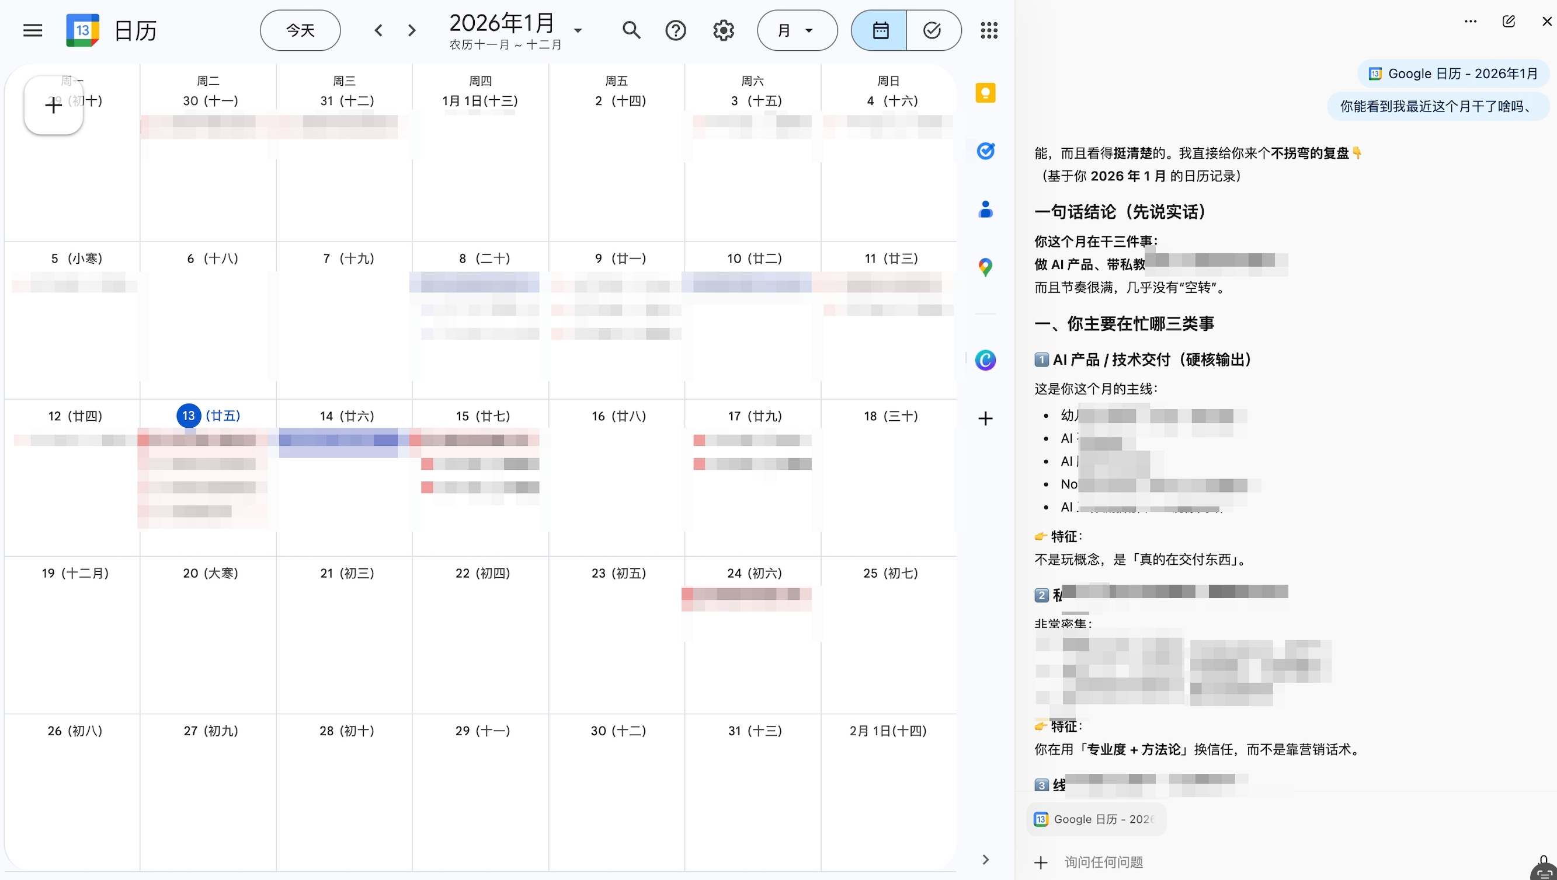Open the settings gear menu

pyautogui.click(x=723, y=30)
